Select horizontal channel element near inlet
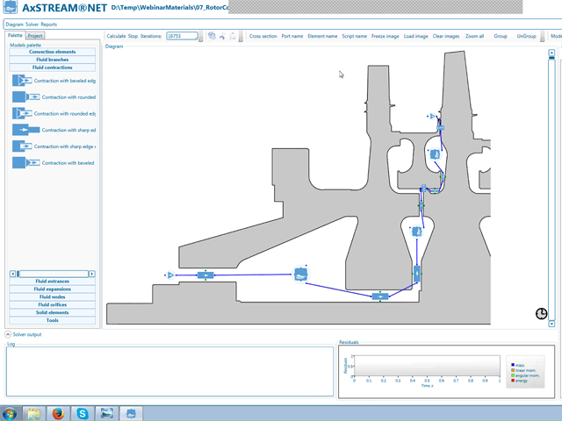 (x=205, y=275)
